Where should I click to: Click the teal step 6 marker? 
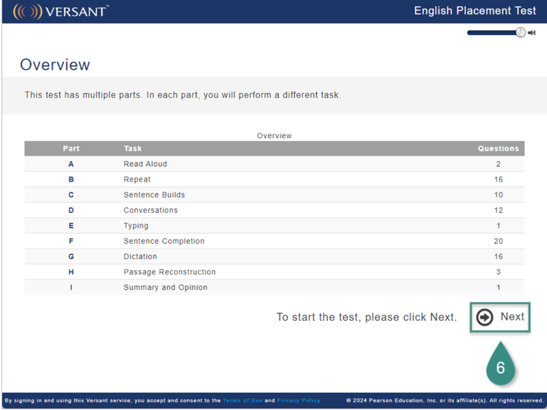pos(501,366)
